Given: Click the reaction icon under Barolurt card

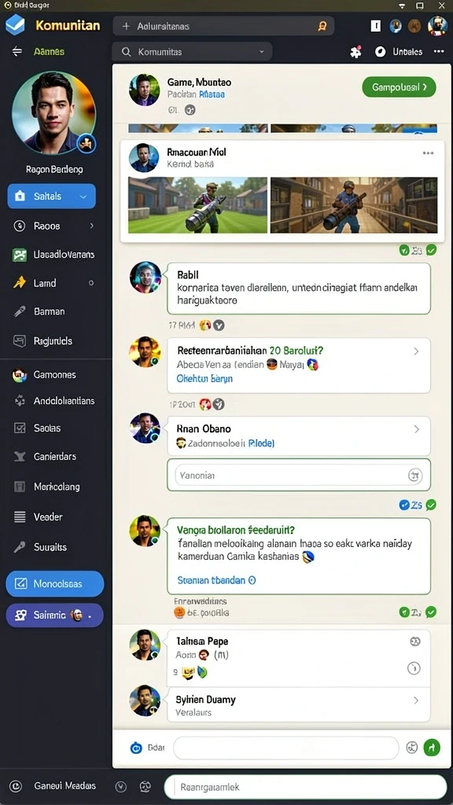Looking at the screenshot, I should (x=205, y=404).
